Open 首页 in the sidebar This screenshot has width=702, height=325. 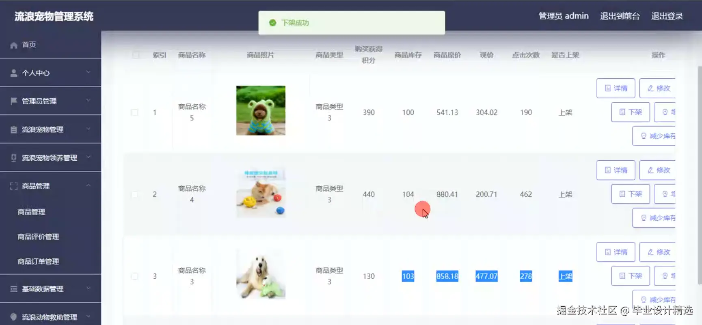[x=50, y=45]
